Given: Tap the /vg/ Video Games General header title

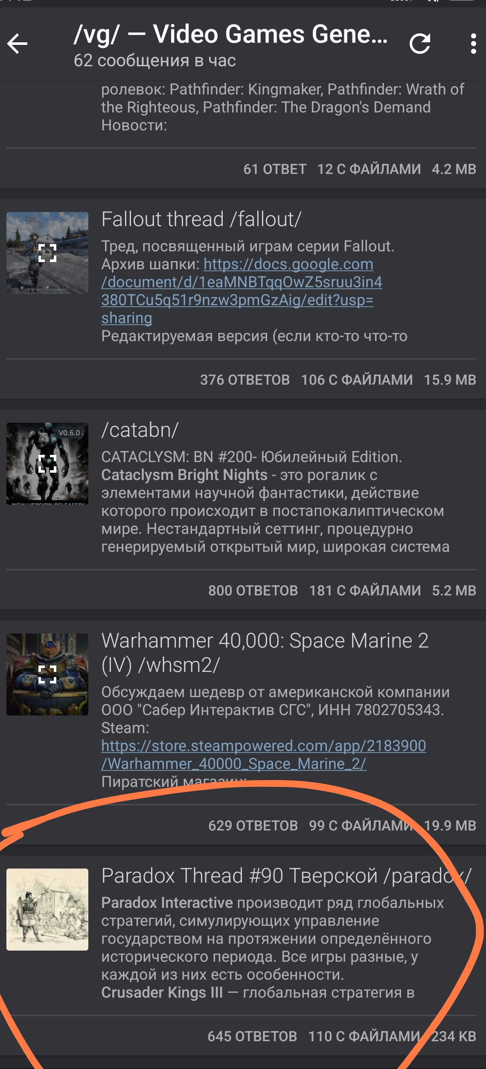Looking at the screenshot, I should pos(230,34).
